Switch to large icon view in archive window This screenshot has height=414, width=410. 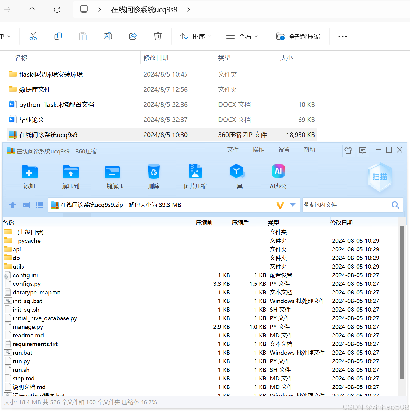tap(26, 205)
